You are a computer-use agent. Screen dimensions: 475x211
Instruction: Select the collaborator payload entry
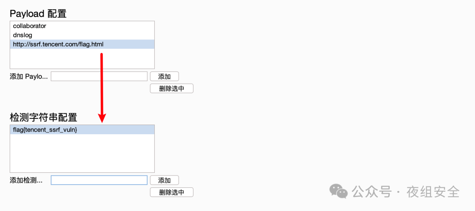coord(29,26)
